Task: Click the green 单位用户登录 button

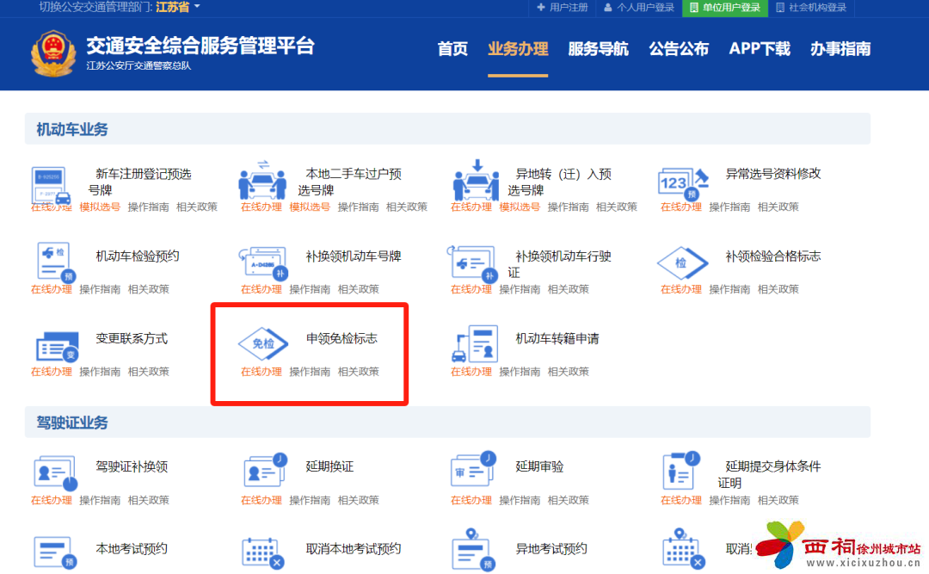Action: click(725, 8)
